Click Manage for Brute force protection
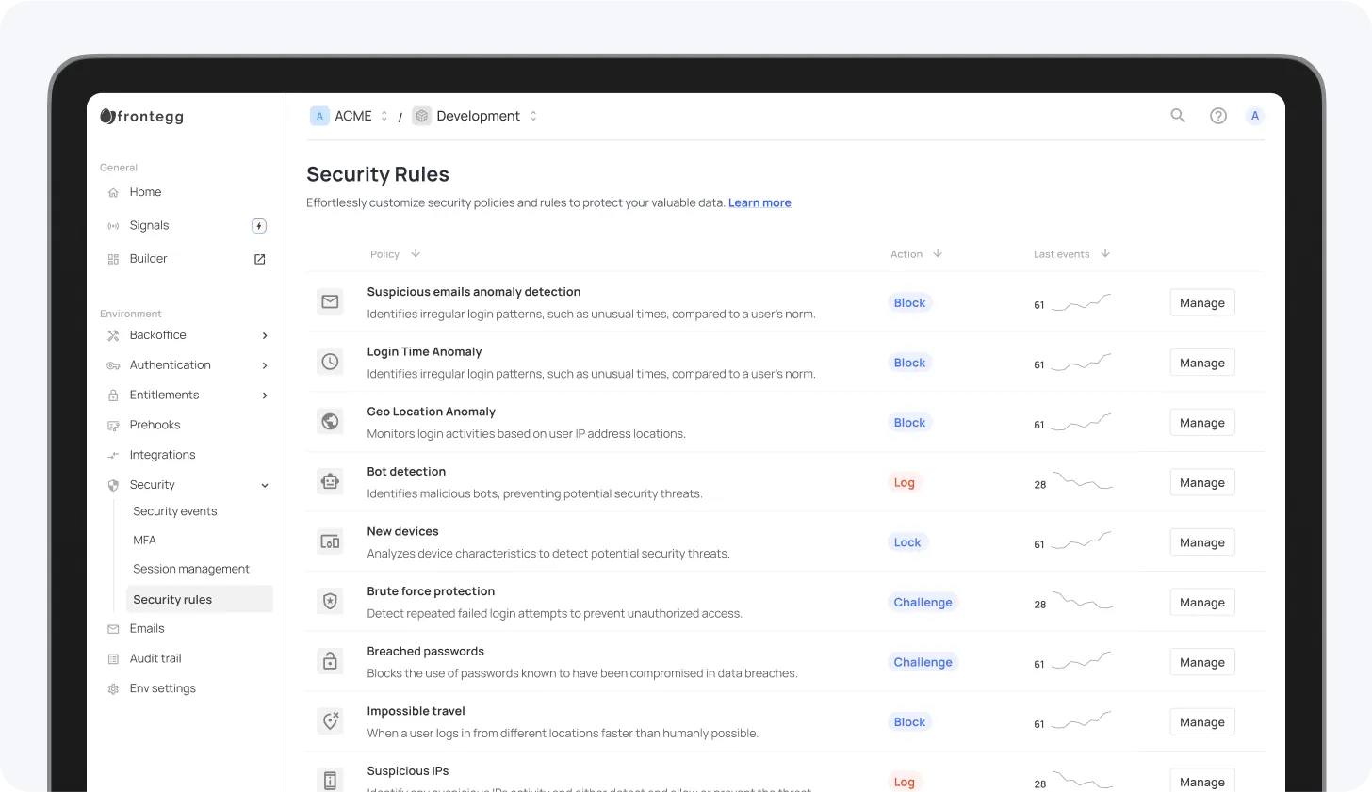 pos(1201,603)
